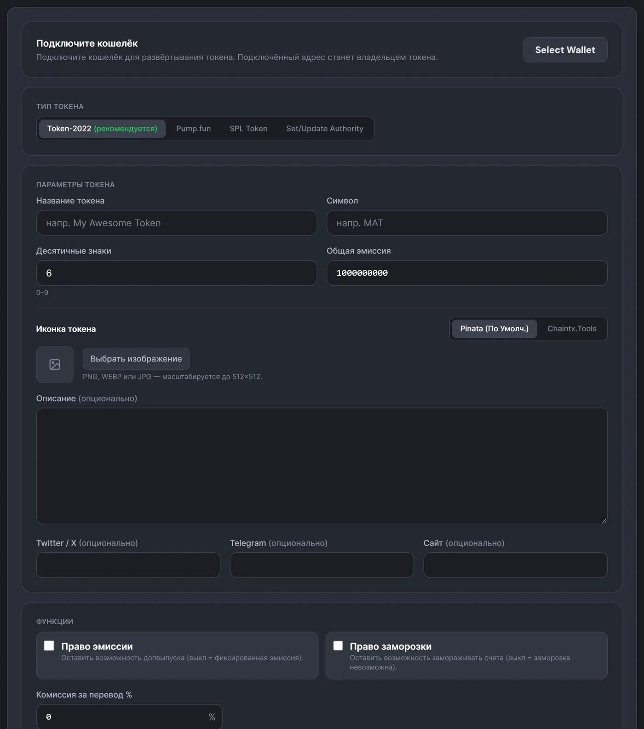Toggle the Право заморозки checkbox
The width and height of the screenshot is (644, 729).
(x=338, y=646)
